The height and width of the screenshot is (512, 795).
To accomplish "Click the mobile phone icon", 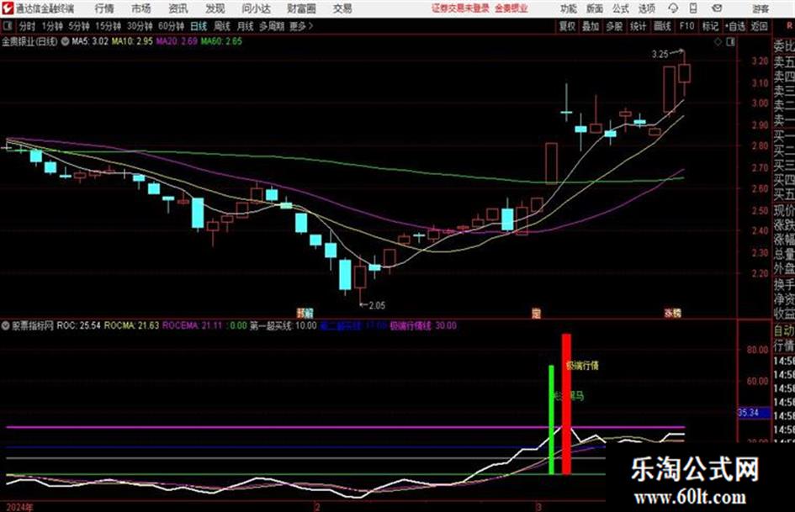I will point(693,8).
